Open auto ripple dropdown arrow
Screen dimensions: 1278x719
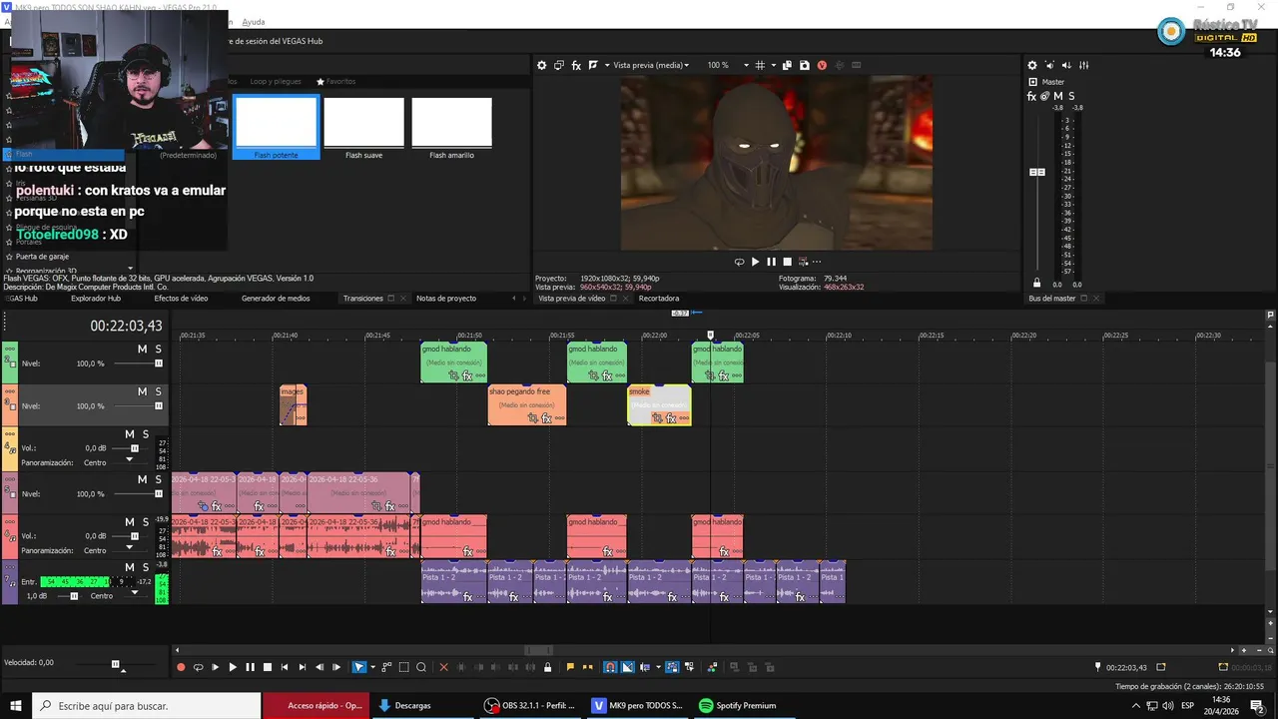pos(658,667)
